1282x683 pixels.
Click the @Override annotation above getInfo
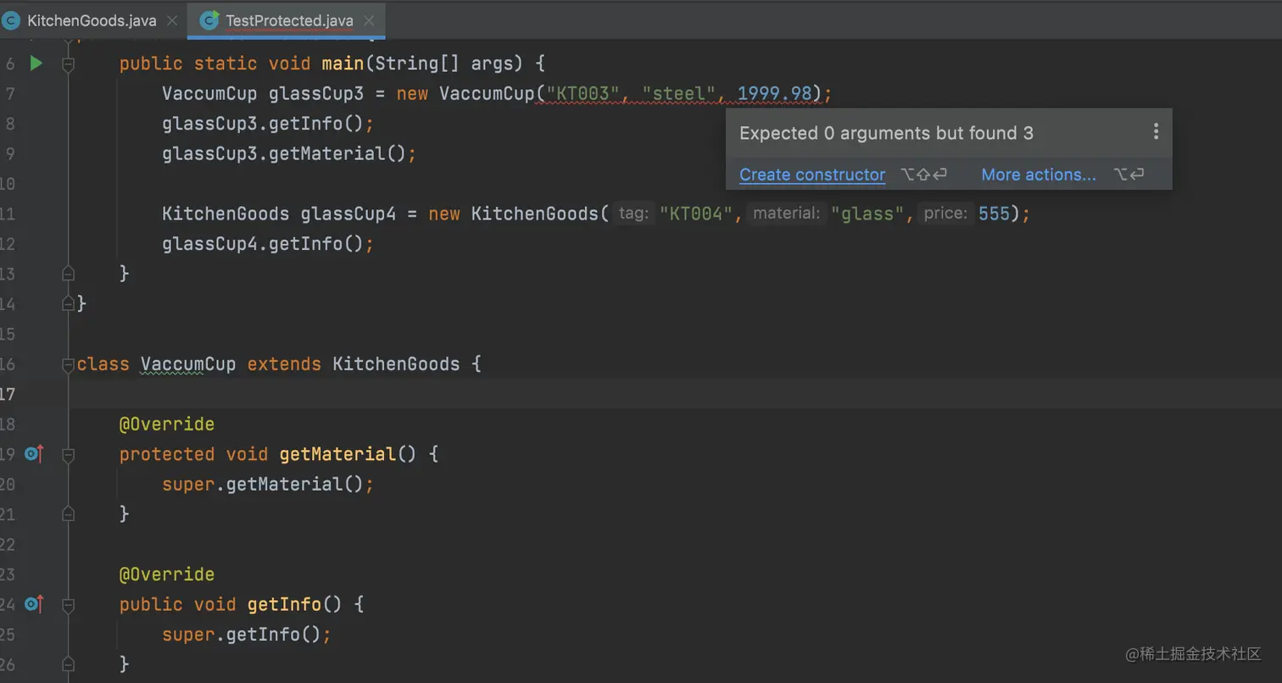pyautogui.click(x=167, y=575)
